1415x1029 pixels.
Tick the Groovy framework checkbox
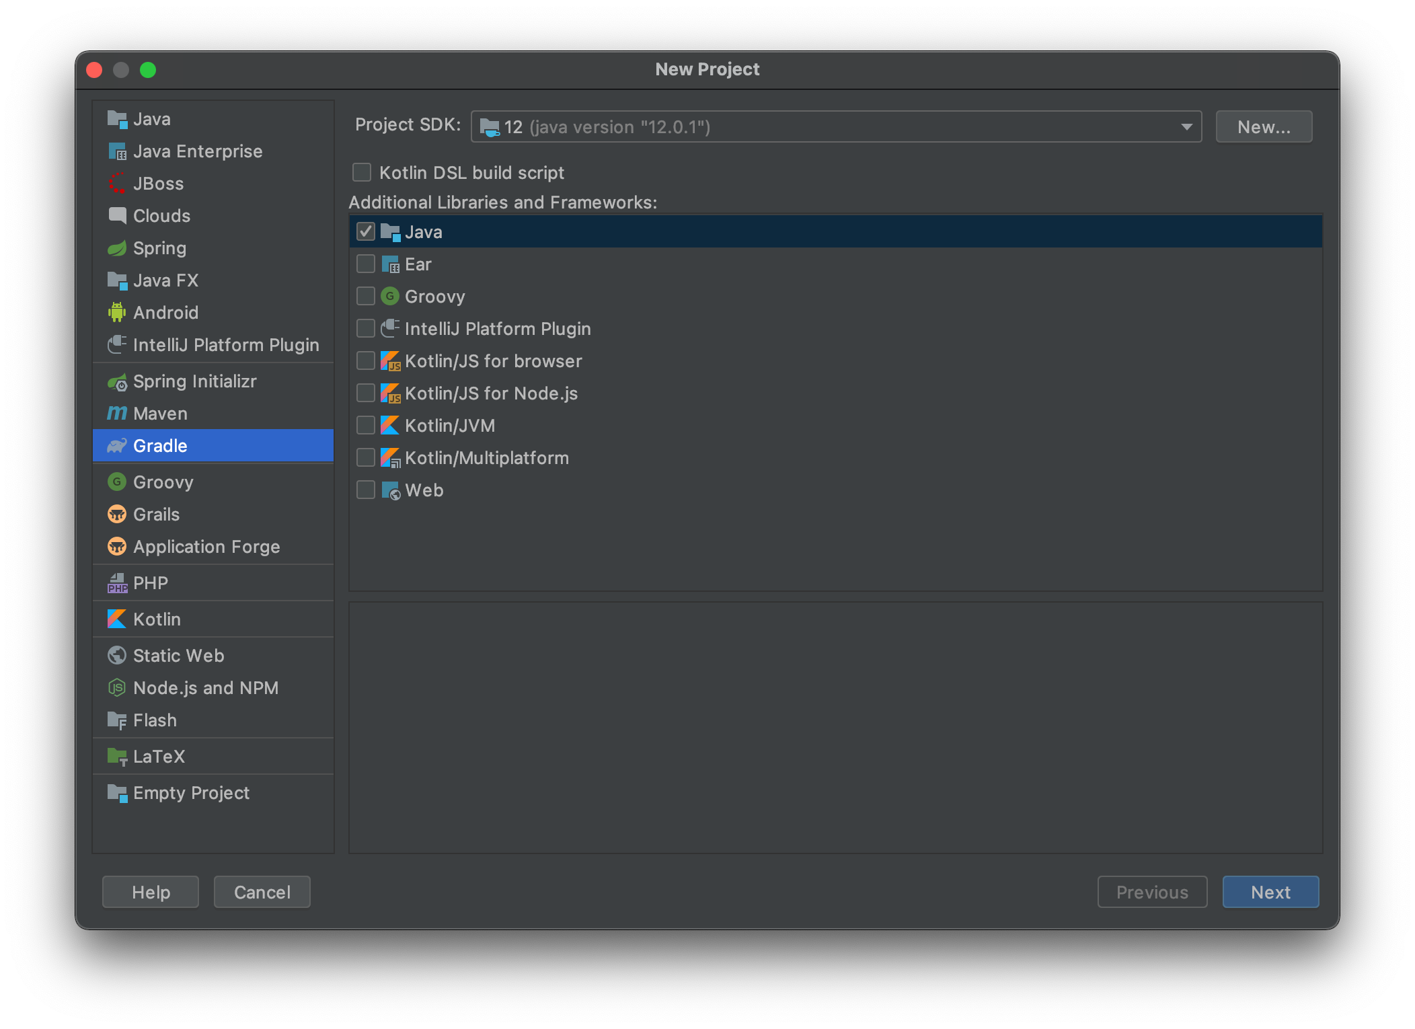(366, 296)
